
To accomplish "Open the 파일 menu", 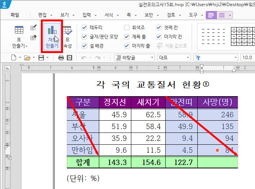I will tap(15, 15).
